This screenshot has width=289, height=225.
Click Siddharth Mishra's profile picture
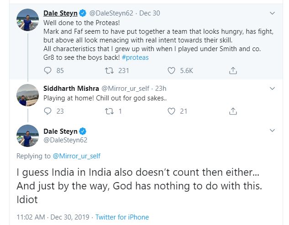click(x=27, y=94)
